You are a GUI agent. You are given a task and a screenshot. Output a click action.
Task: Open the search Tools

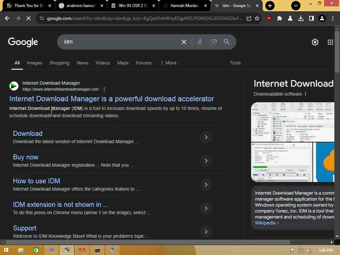(x=235, y=63)
